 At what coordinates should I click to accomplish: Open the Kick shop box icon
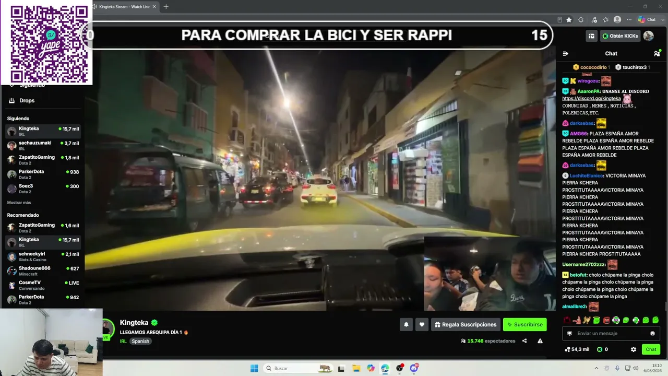tap(591, 36)
